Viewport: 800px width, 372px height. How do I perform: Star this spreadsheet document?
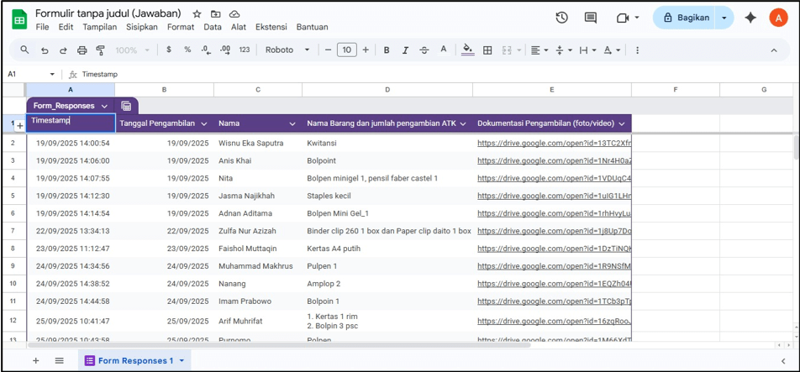pos(197,14)
